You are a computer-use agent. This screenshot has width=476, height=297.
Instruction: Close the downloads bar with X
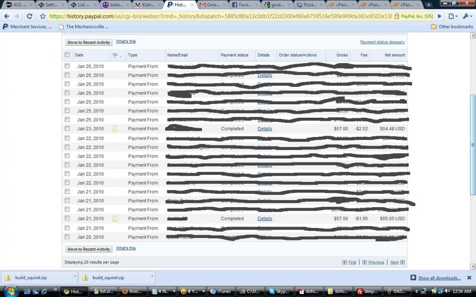pyautogui.click(x=469, y=278)
